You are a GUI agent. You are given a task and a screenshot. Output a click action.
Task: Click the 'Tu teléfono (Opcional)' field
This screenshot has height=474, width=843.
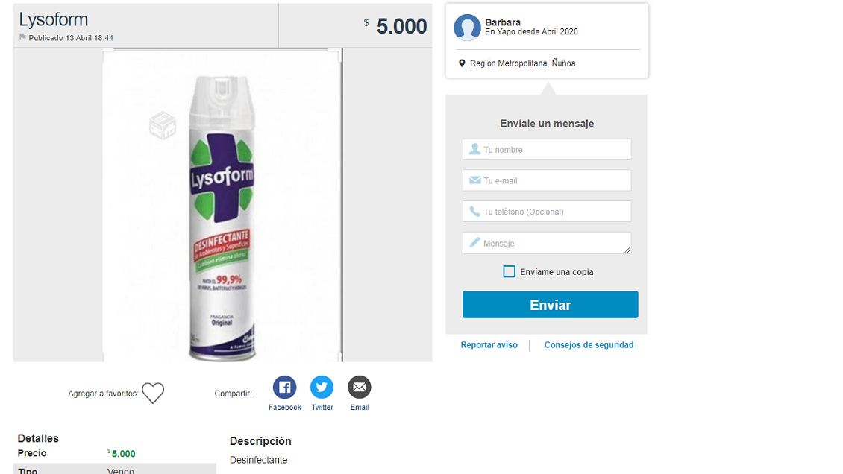(x=547, y=212)
